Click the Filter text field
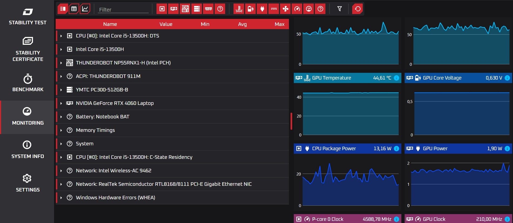 123,9
